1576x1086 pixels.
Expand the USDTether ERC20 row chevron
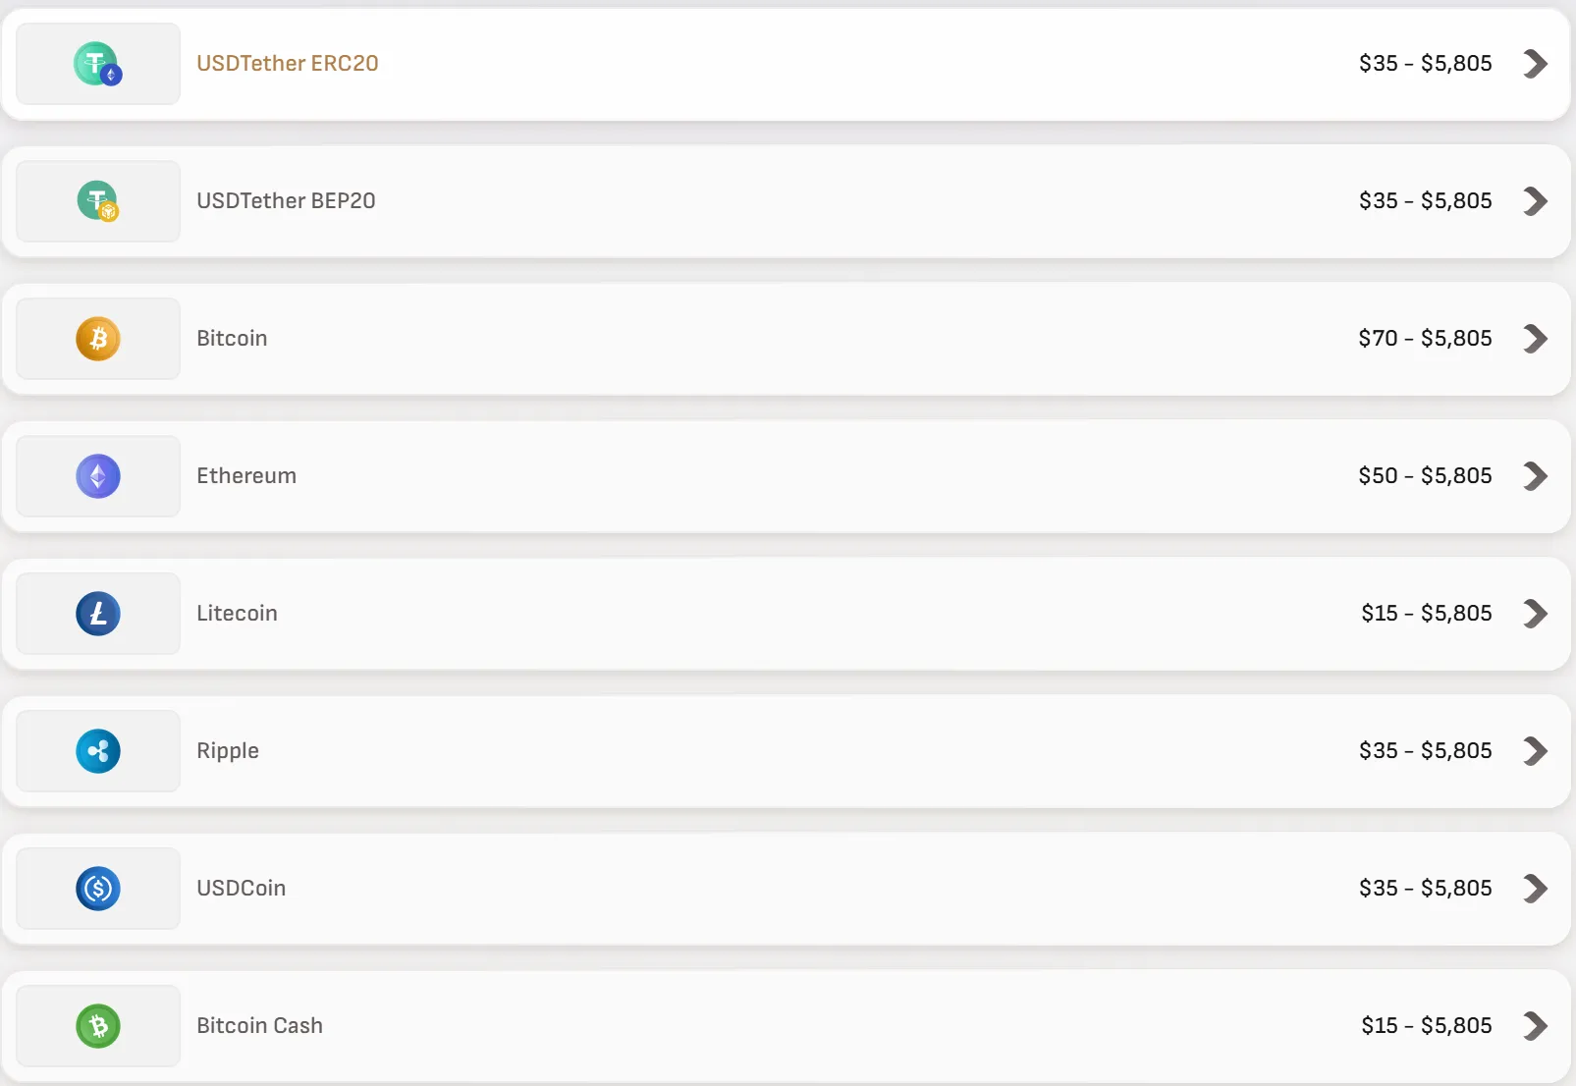pyautogui.click(x=1535, y=64)
